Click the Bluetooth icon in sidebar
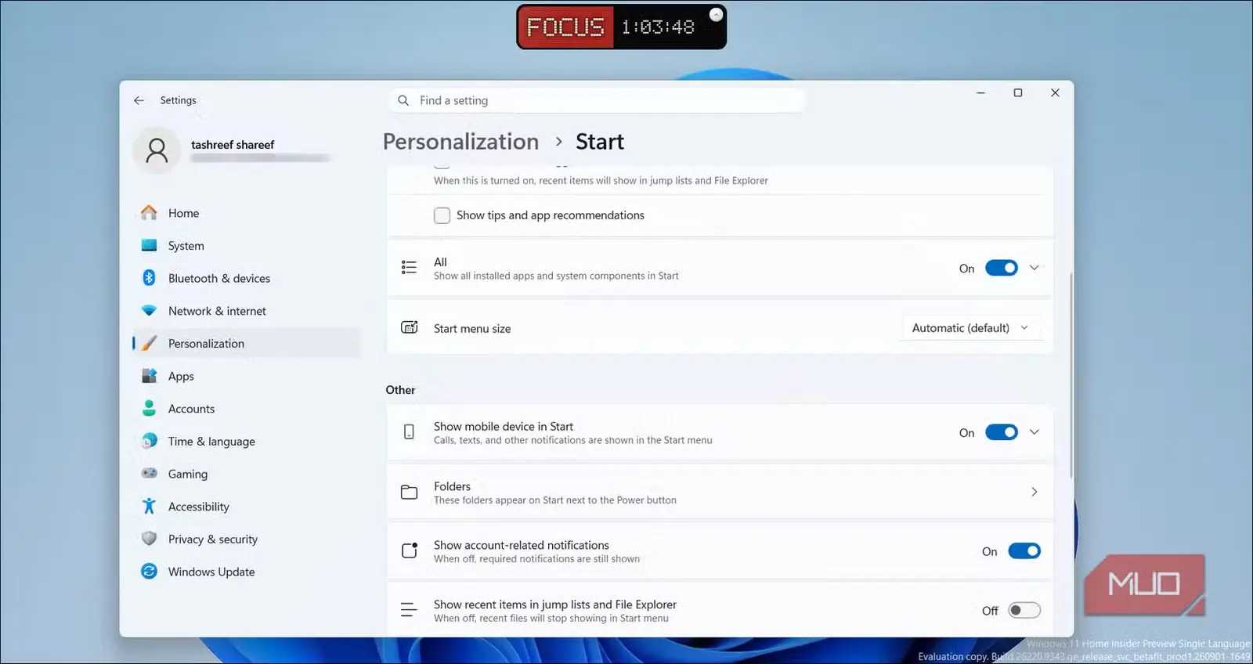Viewport: 1253px width, 664px height. tap(149, 278)
